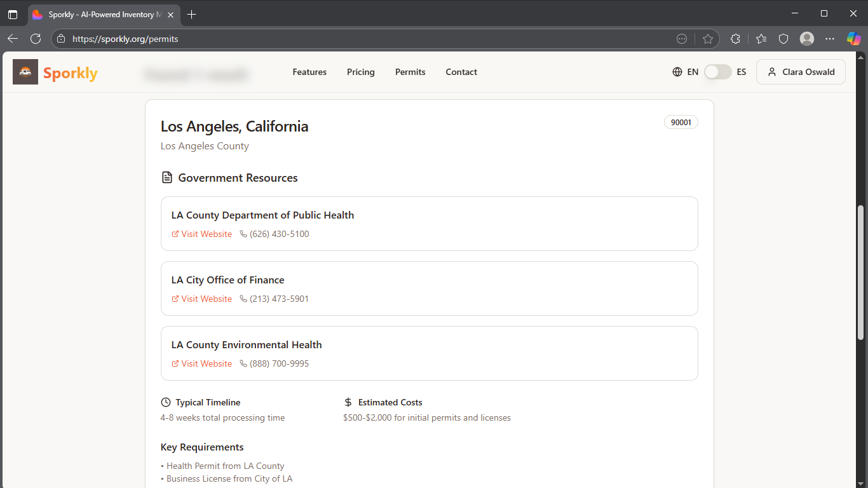Click the 4-8 weeks total processing time text
The height and width of the screenshot is (488, 868).
click(222, 417)
